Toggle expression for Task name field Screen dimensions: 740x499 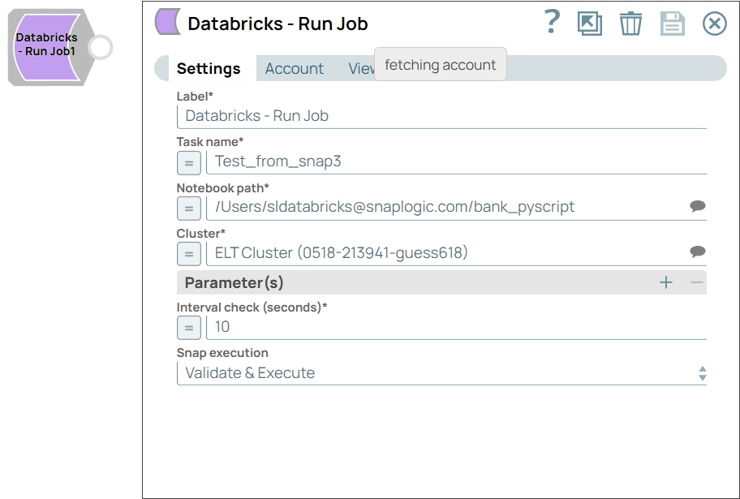pyautogui.click(x=188, y=162)
